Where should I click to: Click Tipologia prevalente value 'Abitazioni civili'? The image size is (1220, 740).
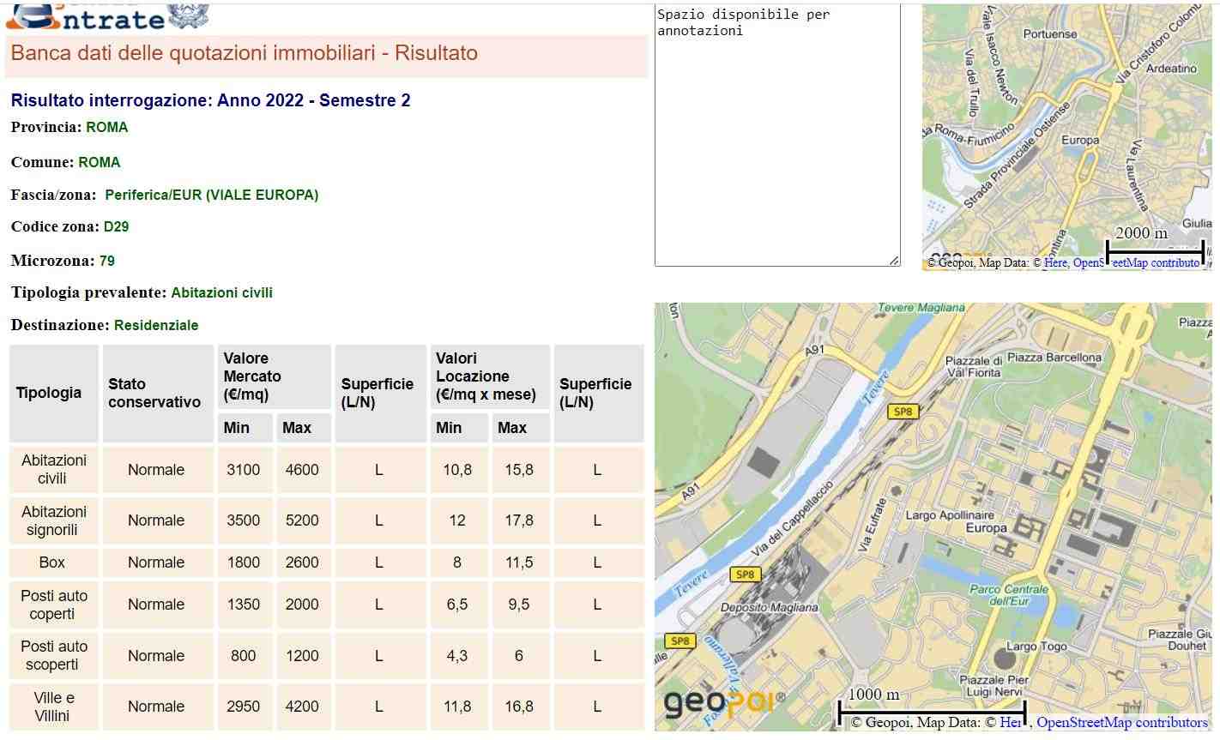pyautogui.click(x=222, y=292)
